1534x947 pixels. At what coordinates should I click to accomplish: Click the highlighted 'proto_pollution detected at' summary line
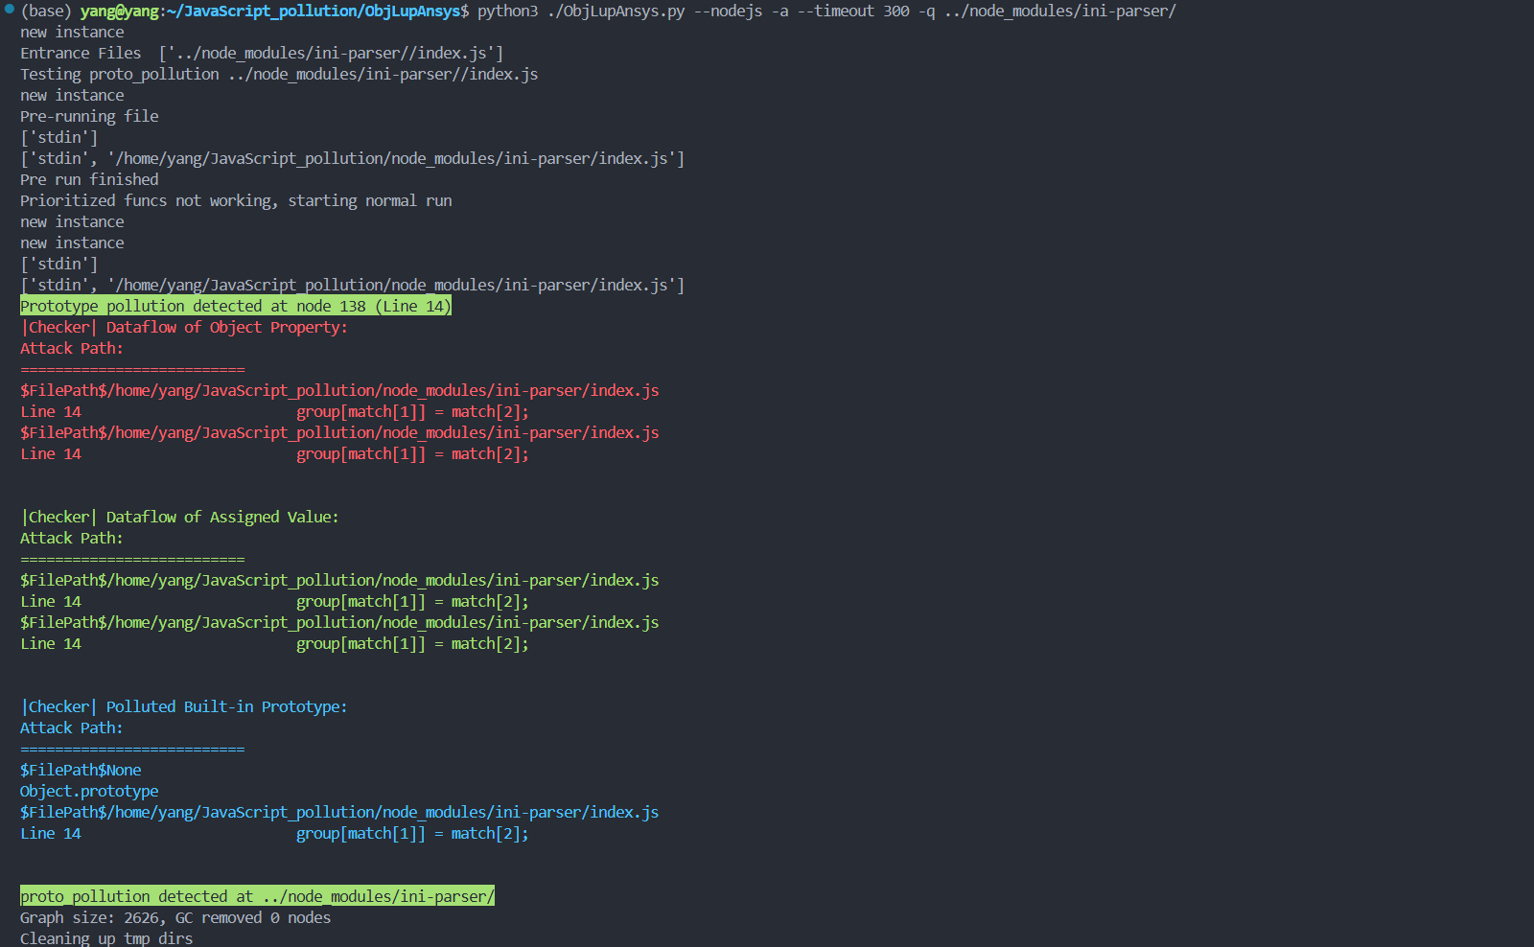257,897
